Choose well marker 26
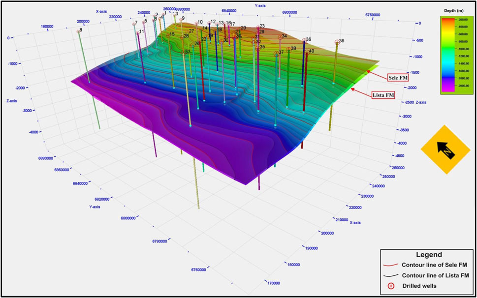Viewport: 477px width, 298px height. pyautogui.click(x=192, y=45)
